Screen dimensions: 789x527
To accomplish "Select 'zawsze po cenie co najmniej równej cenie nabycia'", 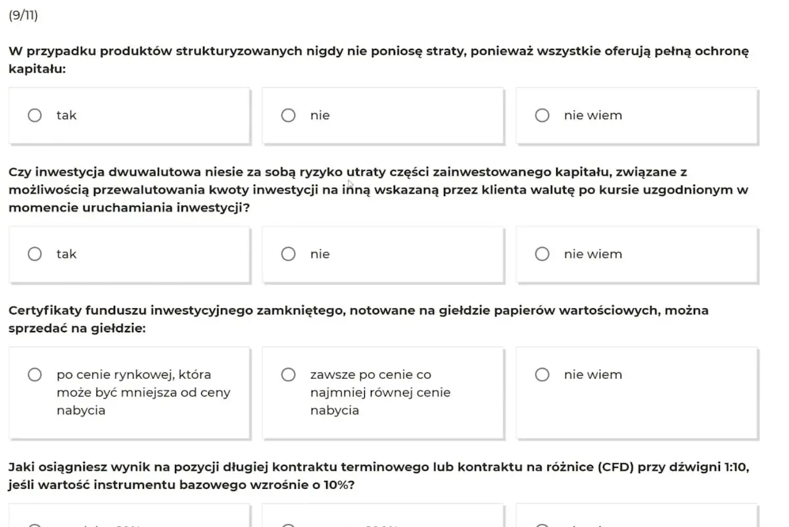I will (288, 374).
